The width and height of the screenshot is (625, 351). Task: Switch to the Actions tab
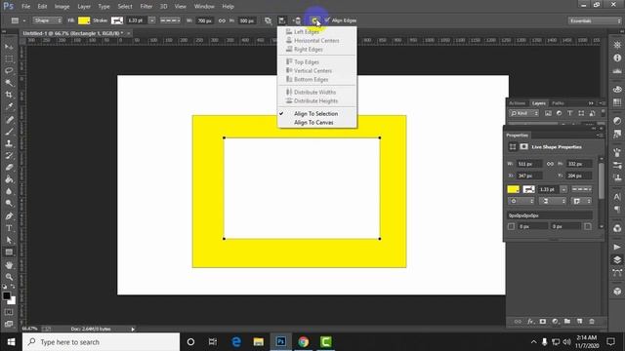[x=518, y=103]
